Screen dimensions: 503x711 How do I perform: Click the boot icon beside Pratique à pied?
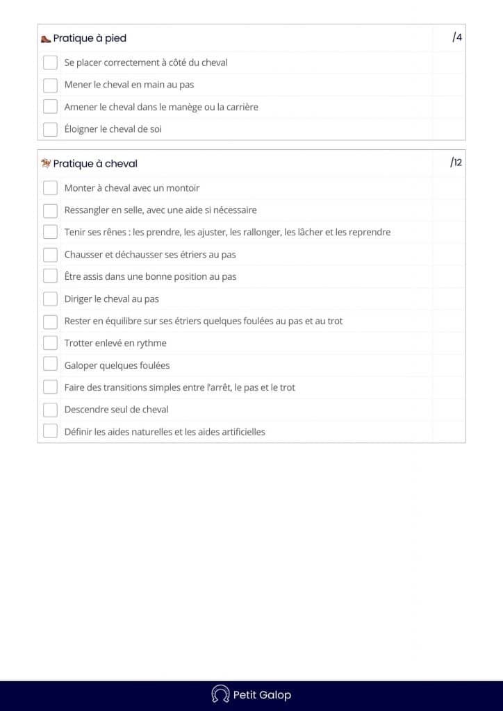tap(46, 40)
